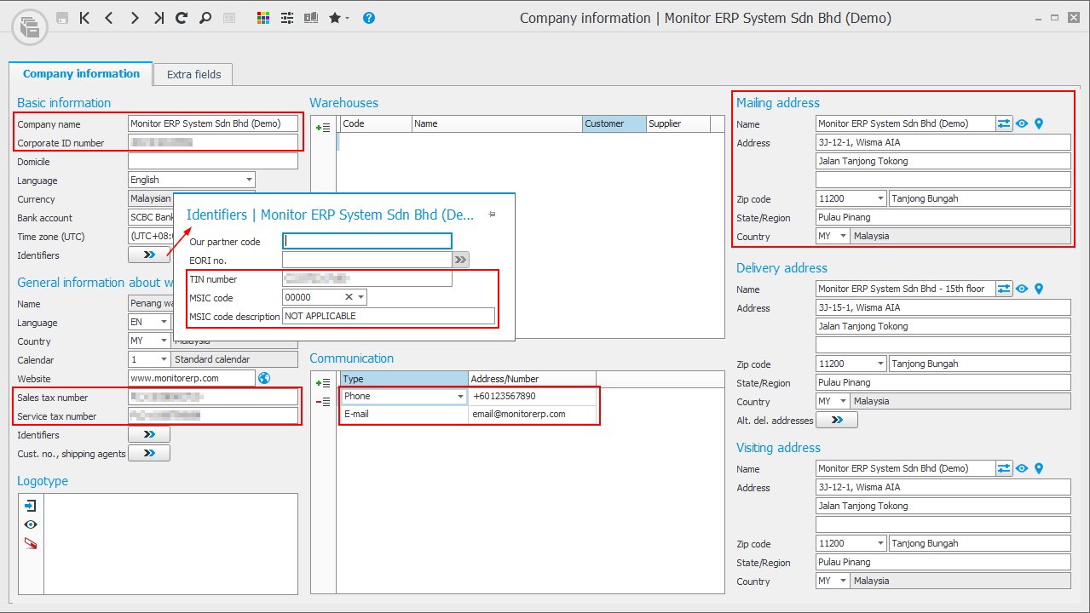Click the Our partner code field
1090x613 pixels.
click(367, 242)
